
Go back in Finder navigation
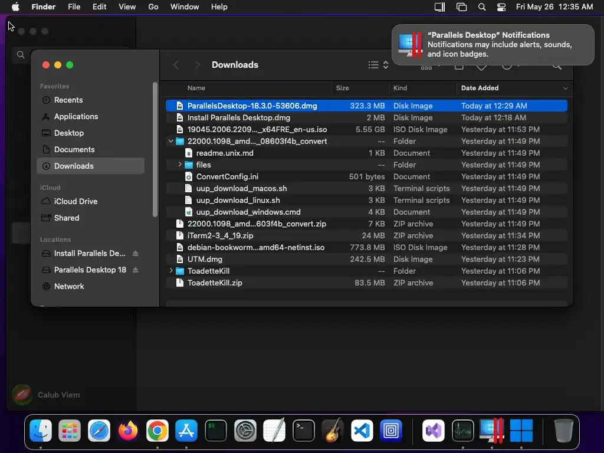[x=176, y=65]
